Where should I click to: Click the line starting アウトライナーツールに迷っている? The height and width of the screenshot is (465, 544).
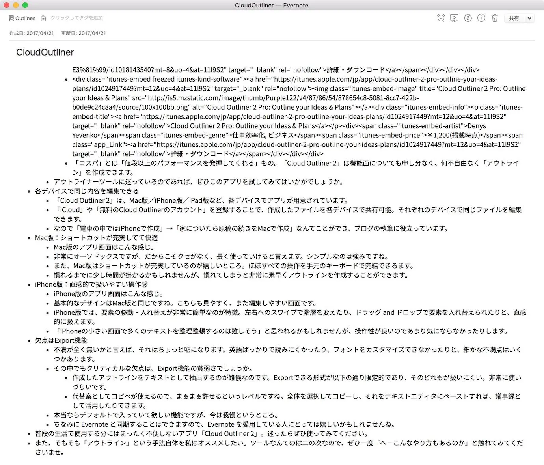point(198,182)
